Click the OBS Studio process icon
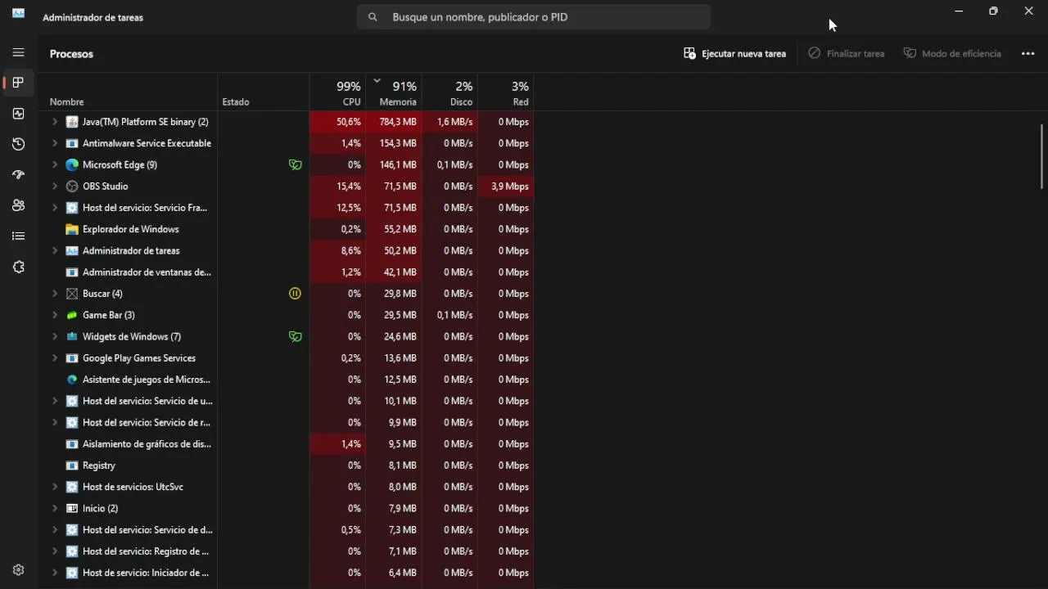 point(72,186)
